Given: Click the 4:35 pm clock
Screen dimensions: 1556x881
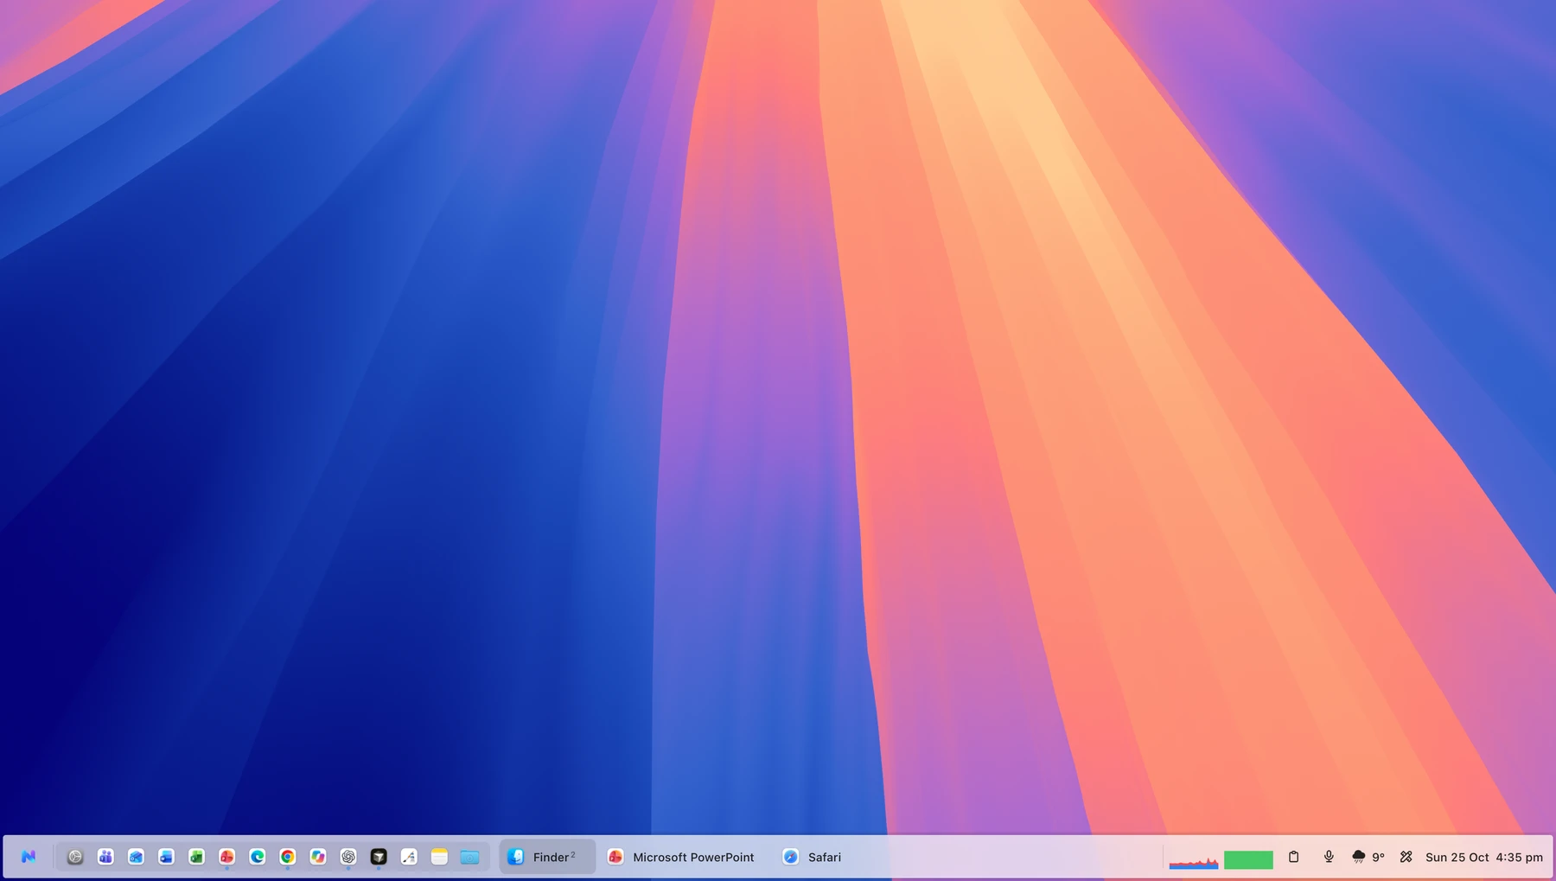Looking at the screenshot, I should 1520,858.
